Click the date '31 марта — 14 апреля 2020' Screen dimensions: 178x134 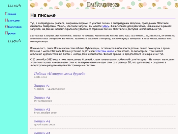(49, 89)
